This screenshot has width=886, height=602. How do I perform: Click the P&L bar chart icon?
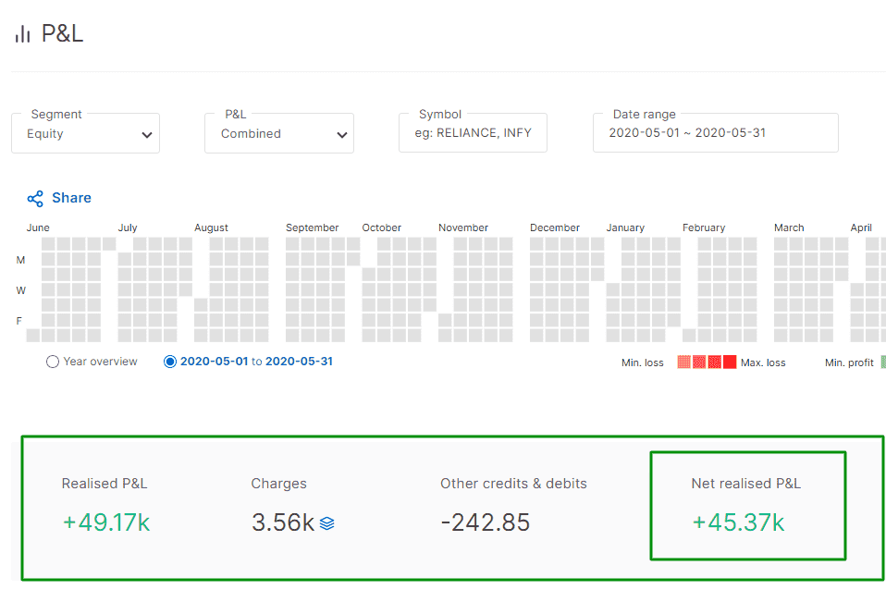coord(22,34)
